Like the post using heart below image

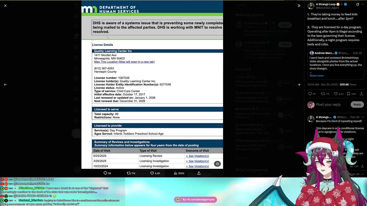pos(152,173)
